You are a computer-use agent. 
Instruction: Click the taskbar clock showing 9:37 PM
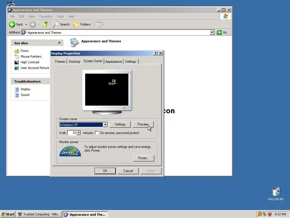tap(280, 214)
